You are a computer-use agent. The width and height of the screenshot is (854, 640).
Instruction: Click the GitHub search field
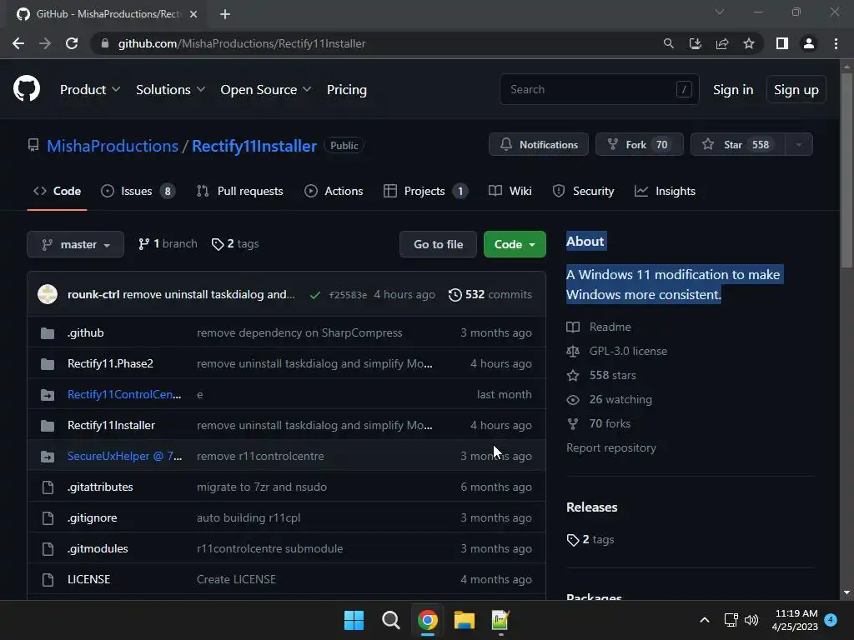pyautogui.click(x=599, y=89)
